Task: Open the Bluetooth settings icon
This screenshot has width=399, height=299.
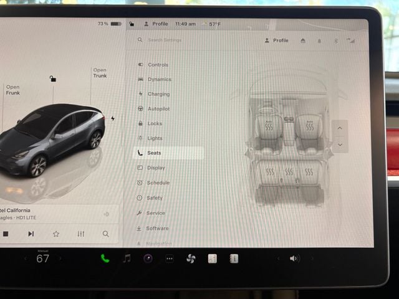Action: pos(334,40)
